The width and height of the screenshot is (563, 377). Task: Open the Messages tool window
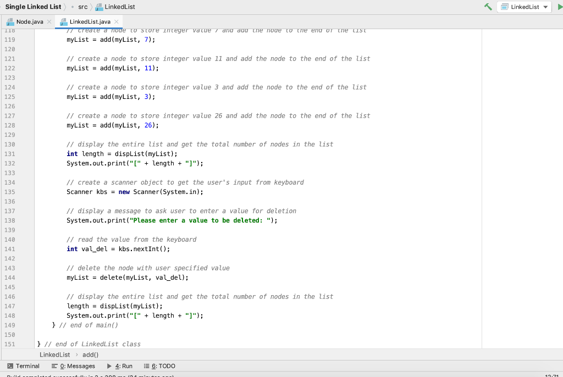pyautogui.click(x=73, y=366)
